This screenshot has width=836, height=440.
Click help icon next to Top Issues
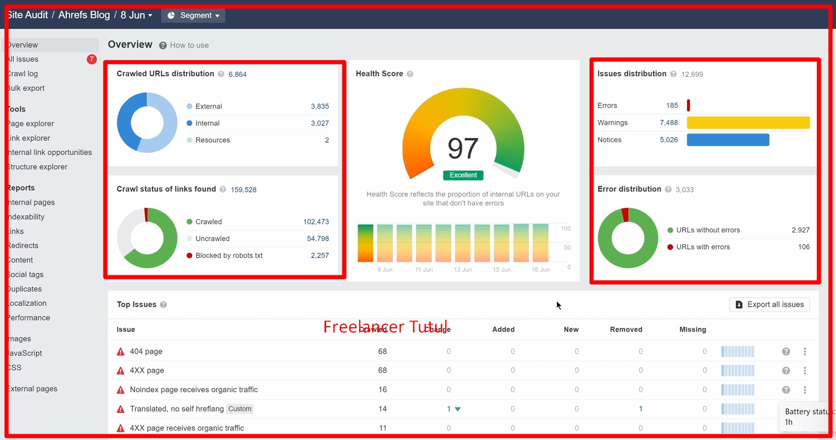pyautogui.click(x=163, y=305)
